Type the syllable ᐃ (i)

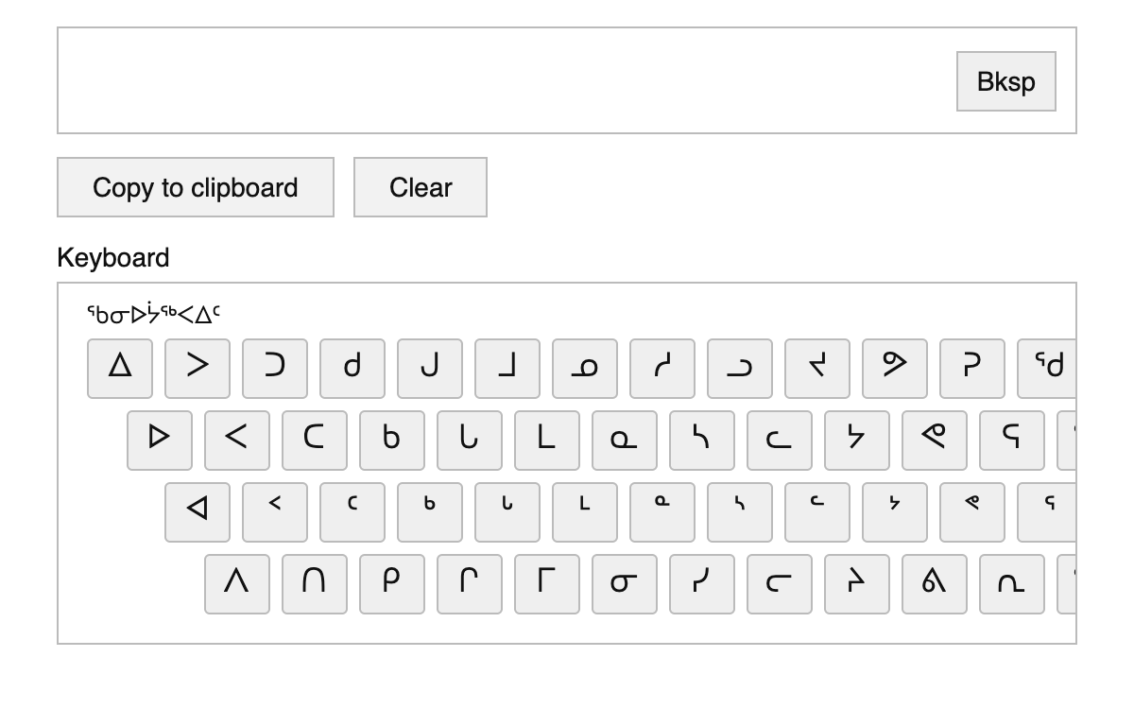click(119, 369)
